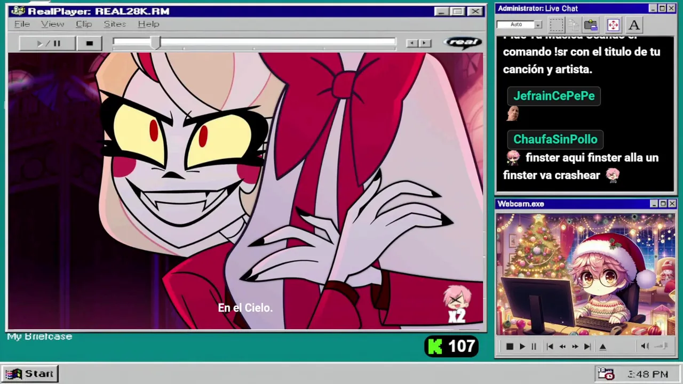Image resolution: width=683 pixels, height=384 pixels.
Task: Open the Clip menu in RealPlayer
Action: point(84,24)
